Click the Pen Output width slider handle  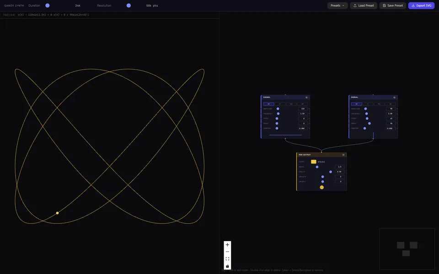317,167
